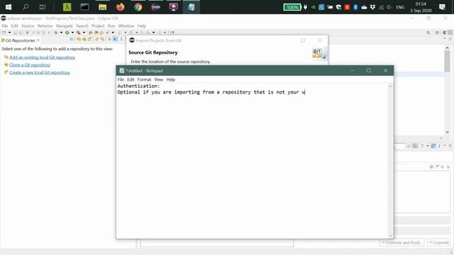This screenshot has width=454, height=255.
Task: Click the Eclipse Debug toolbar icon
Action: 56,33
